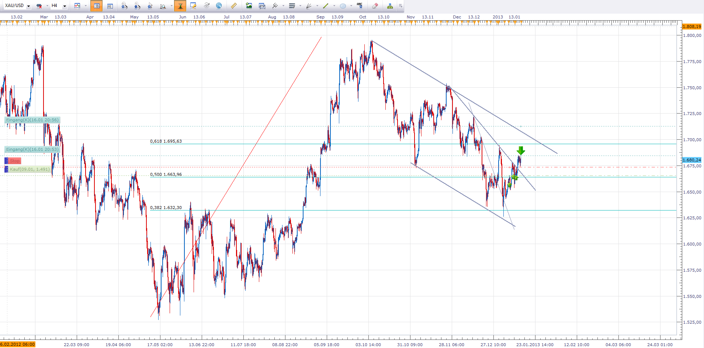Image resolution: width=704 pixels, height=348 pixels.
Task: Click the zoom in magnifier icon
Action: (124, 6)
